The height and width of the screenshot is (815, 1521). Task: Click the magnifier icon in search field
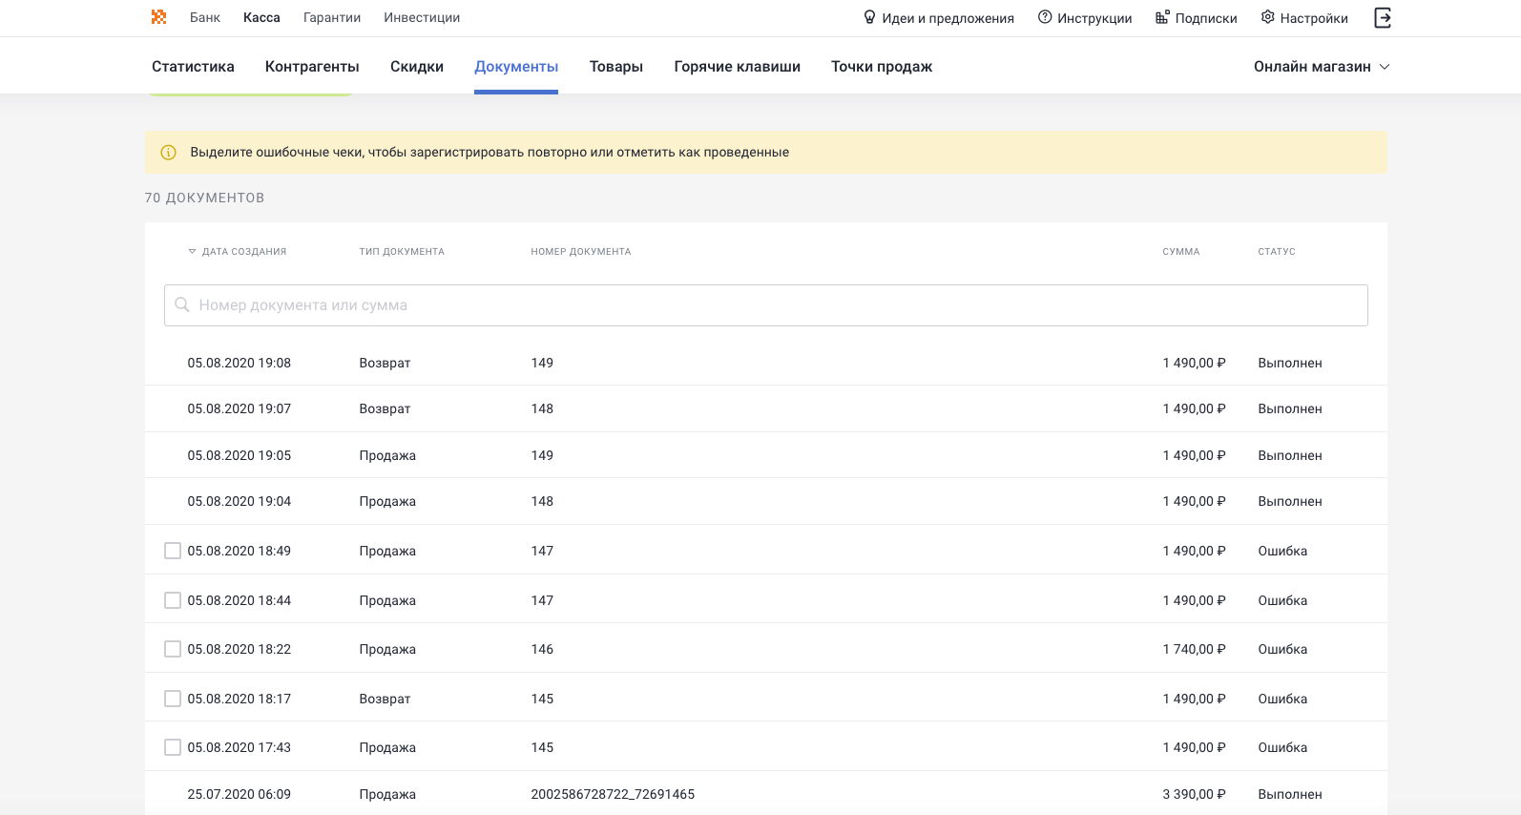pyautogui.click(x=182, y=305)
